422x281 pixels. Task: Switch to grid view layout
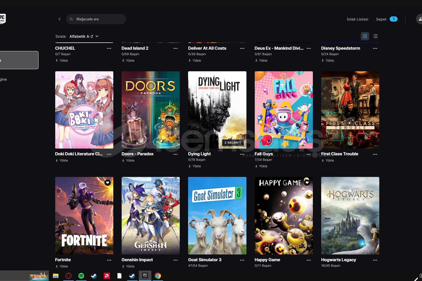tap(365, 36)
